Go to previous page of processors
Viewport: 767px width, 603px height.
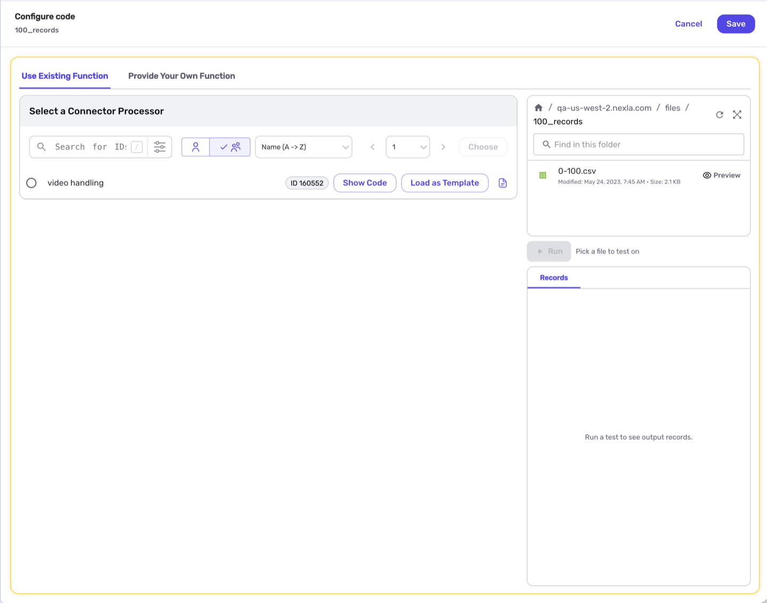tap(373, 147)
